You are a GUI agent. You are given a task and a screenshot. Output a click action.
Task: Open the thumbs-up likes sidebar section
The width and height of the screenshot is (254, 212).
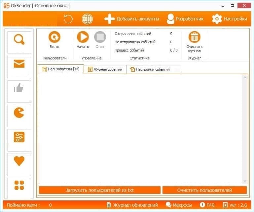point(19,91)
